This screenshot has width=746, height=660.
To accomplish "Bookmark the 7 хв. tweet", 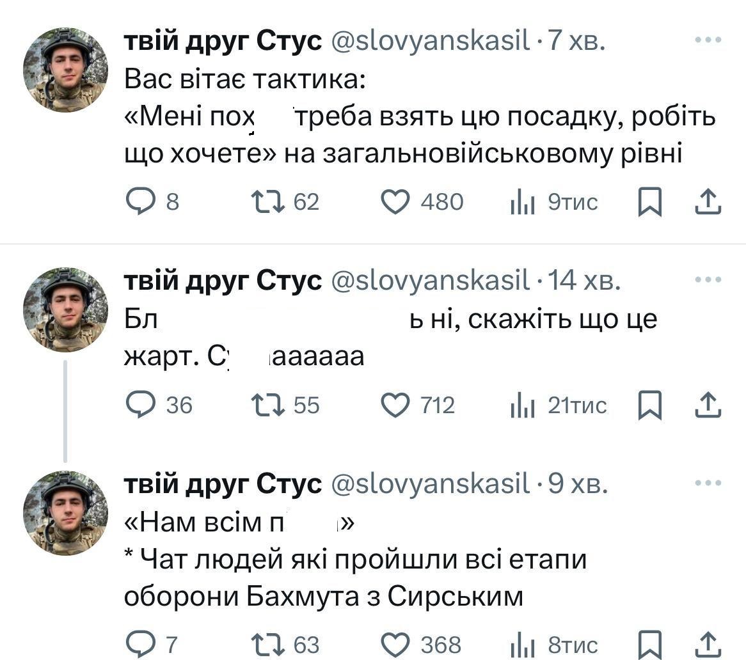I will (x=651, y=202).
